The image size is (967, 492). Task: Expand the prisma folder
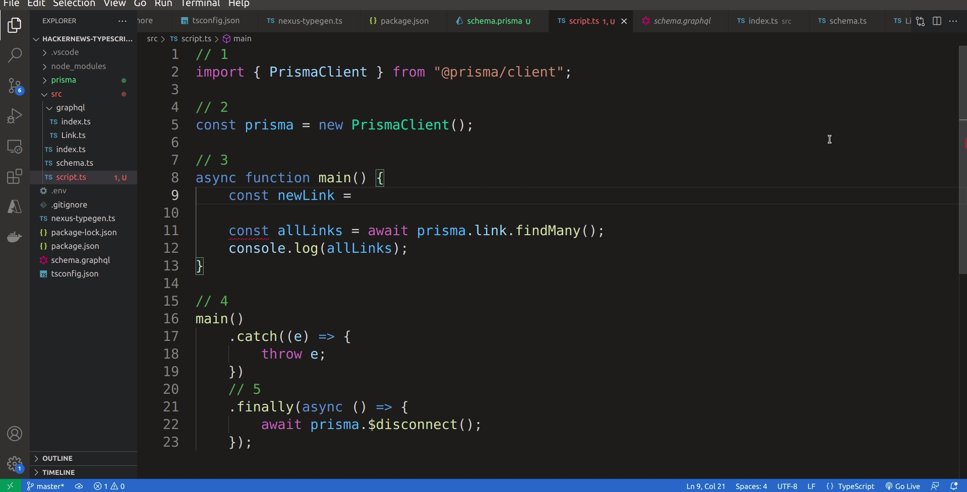coord(84,80)
